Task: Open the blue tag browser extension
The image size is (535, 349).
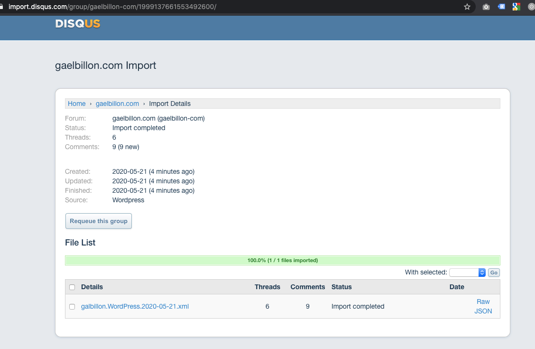Action: pyautogui.click(x=501, y=7)
